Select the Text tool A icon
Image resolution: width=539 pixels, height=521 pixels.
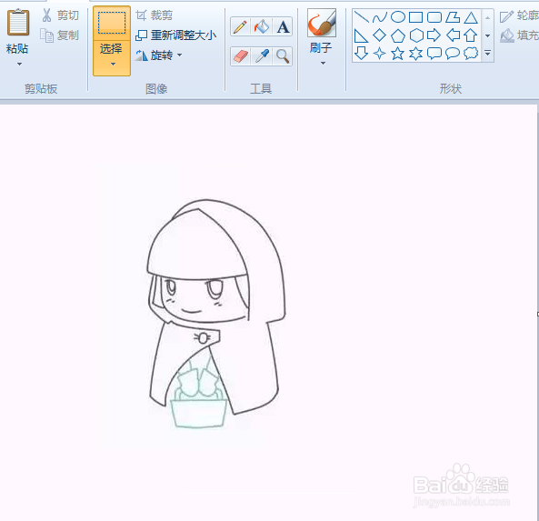(x=283, y=27)
